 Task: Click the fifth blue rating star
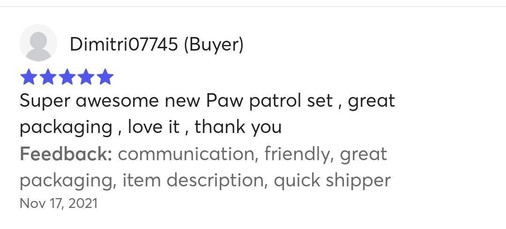105,77
